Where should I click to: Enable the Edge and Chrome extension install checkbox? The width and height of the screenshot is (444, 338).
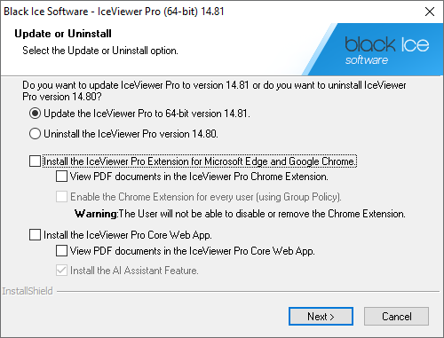coord(35,161)
